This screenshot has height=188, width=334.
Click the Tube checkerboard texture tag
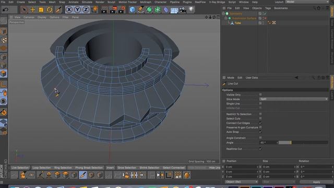(274, 23)
